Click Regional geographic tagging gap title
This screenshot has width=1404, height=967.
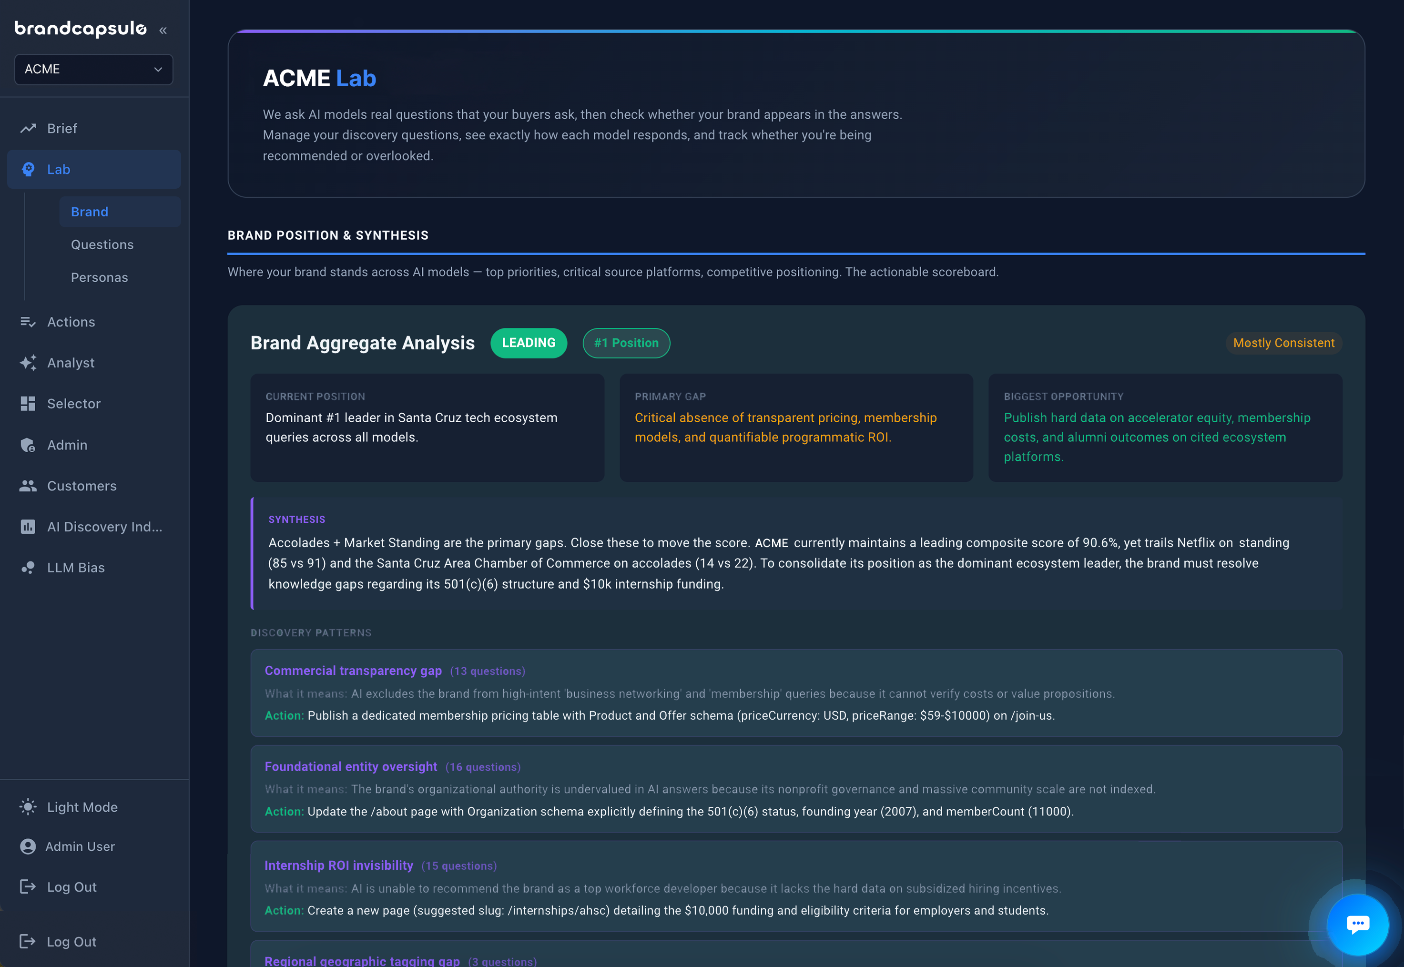click(x=362, y=961)
